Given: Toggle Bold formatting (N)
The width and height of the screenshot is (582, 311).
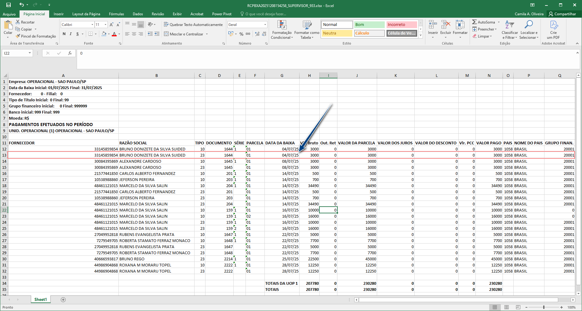Looking at the screenshot, I should [64, 34].
